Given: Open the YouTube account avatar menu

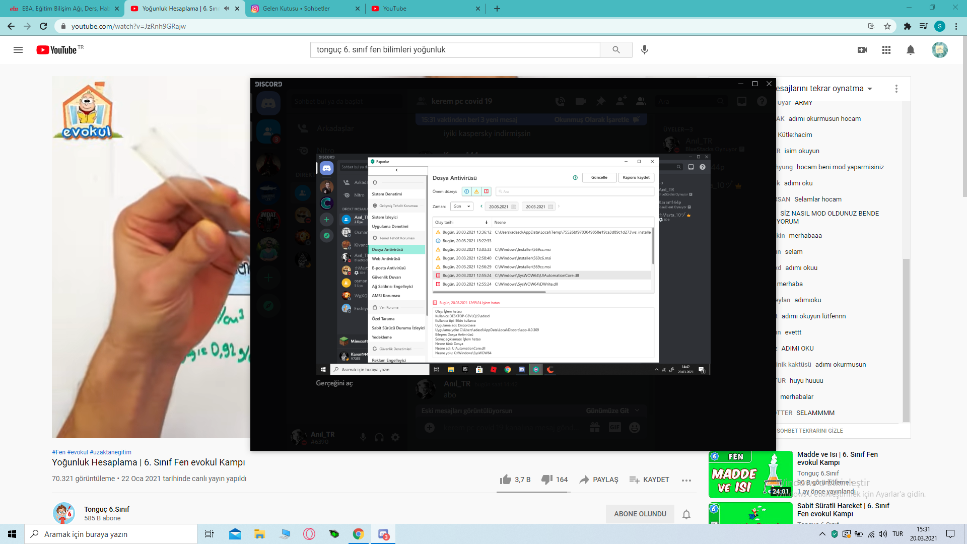Looking at the screenshot, I should pos(940,50).
